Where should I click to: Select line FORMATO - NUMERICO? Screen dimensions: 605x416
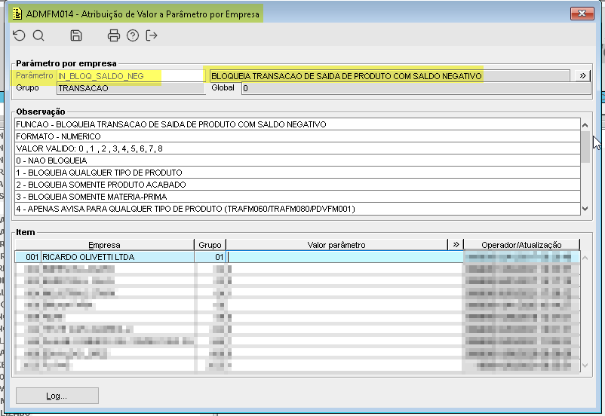(297, 136)
